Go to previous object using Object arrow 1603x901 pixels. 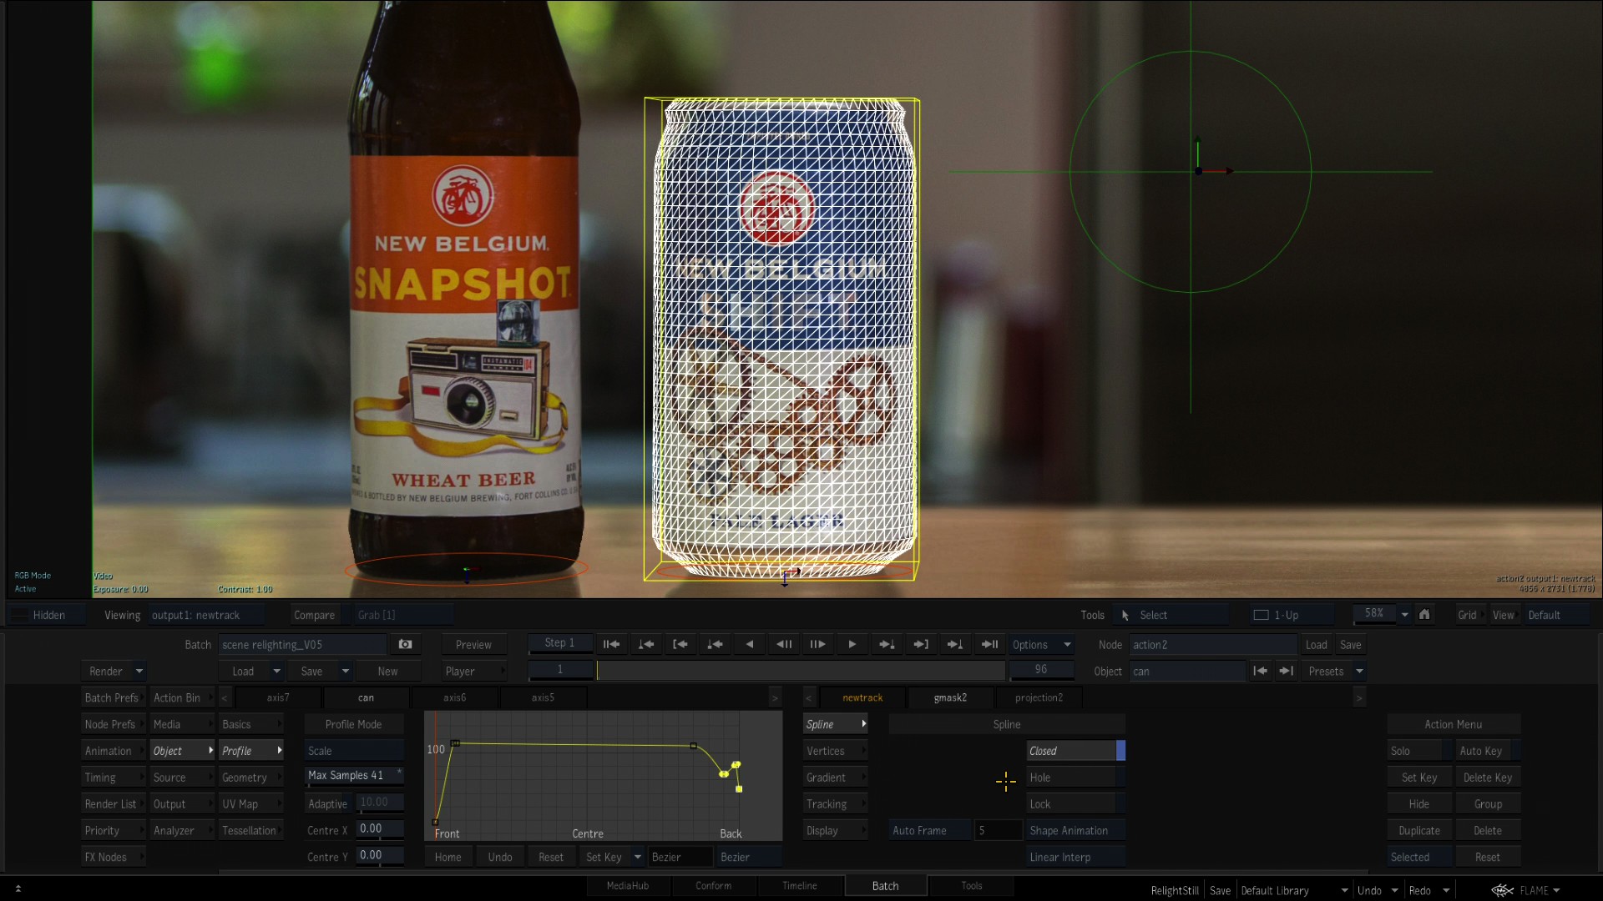[x=1260, y=671]
